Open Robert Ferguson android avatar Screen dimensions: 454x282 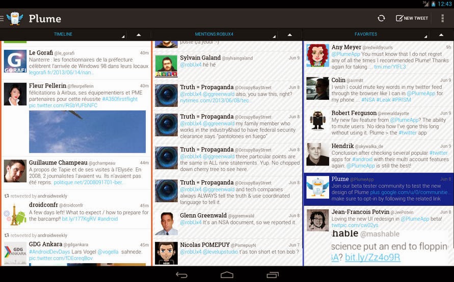pos(317,121)
